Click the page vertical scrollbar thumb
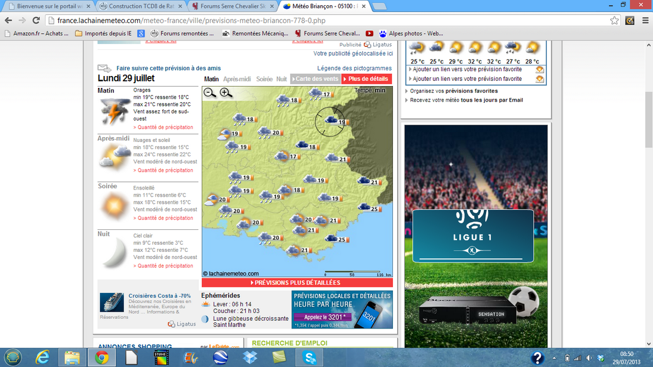 (649, 119)
